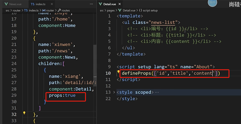
Task: Click line number 29 in index.ts
Action: [13, 95]
